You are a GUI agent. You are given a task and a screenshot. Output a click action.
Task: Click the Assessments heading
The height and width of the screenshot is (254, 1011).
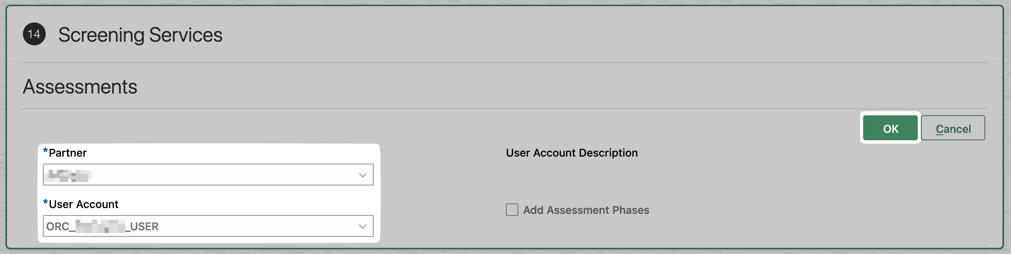pyautogui.click(x=80, y=86)
